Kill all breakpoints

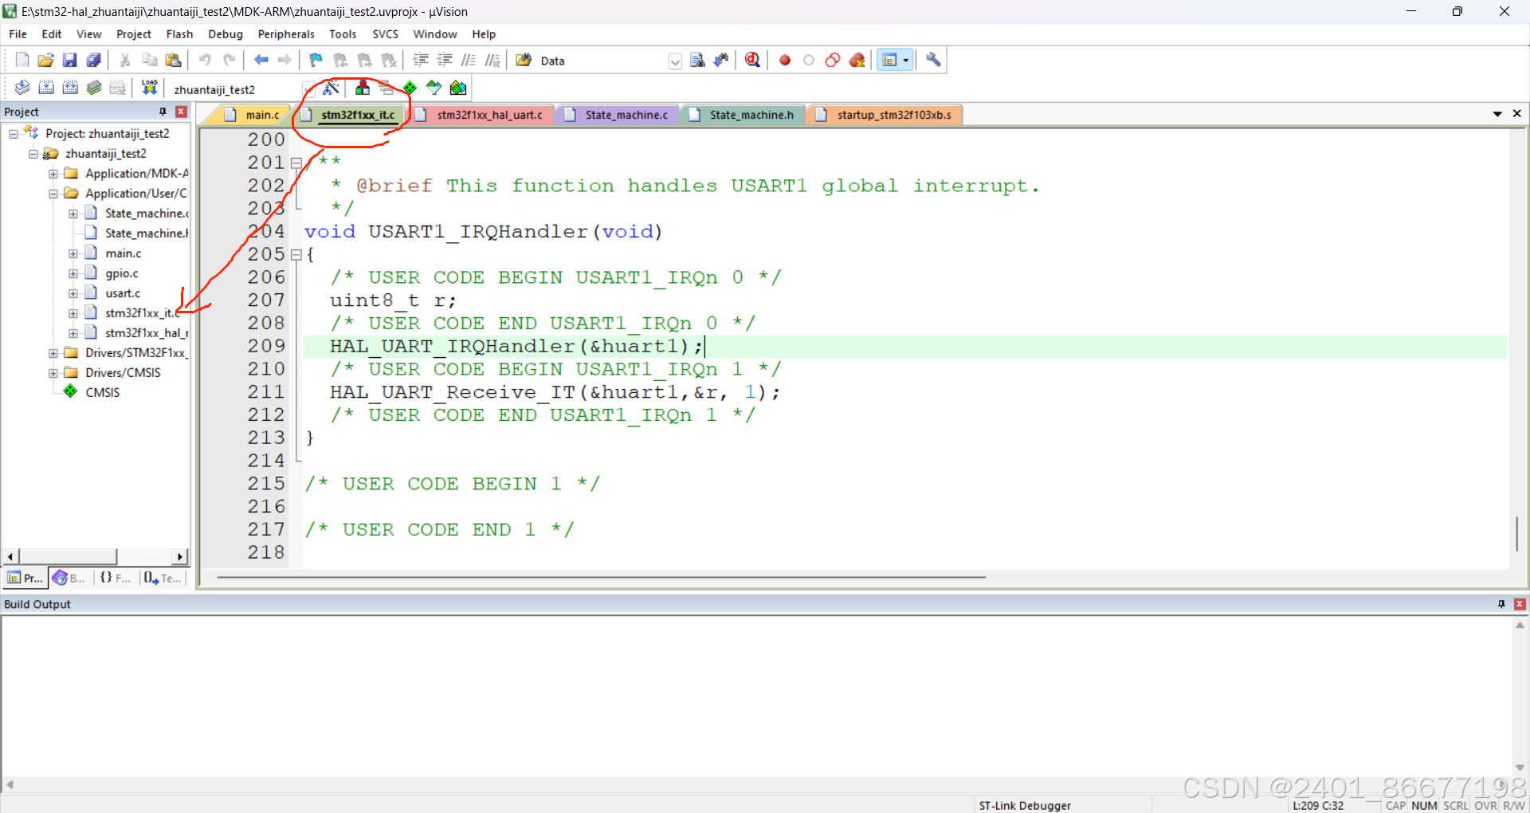click(857, 60)
